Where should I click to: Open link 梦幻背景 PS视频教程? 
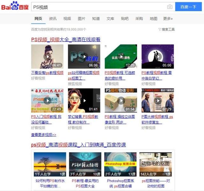coord(83,119)
